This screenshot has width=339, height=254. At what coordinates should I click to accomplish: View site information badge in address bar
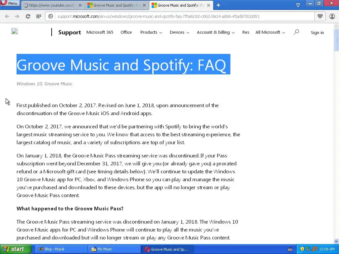[x=51, y=17]
